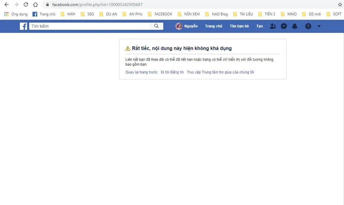Open the SEO bookmark folder
Image resolution: width=344 pixels, height=205 pixels.
[87, 14]
